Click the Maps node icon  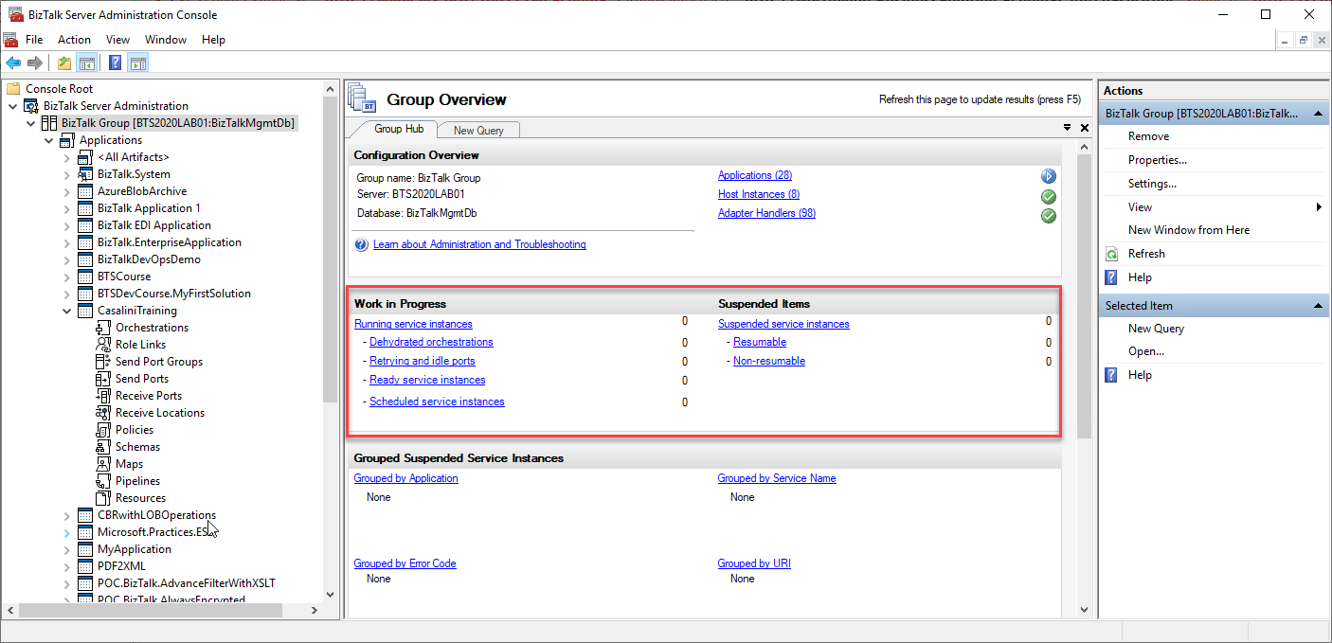click(104, 464)
